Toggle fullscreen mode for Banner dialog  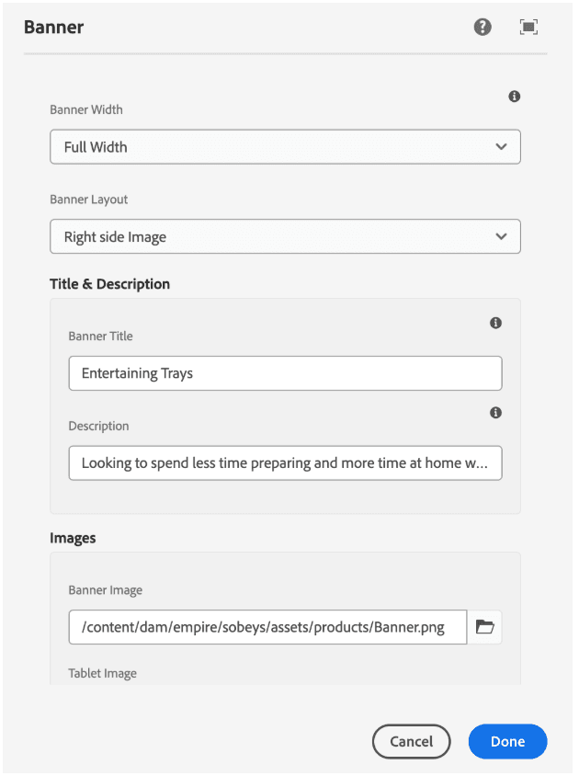[x=528, y=28]
